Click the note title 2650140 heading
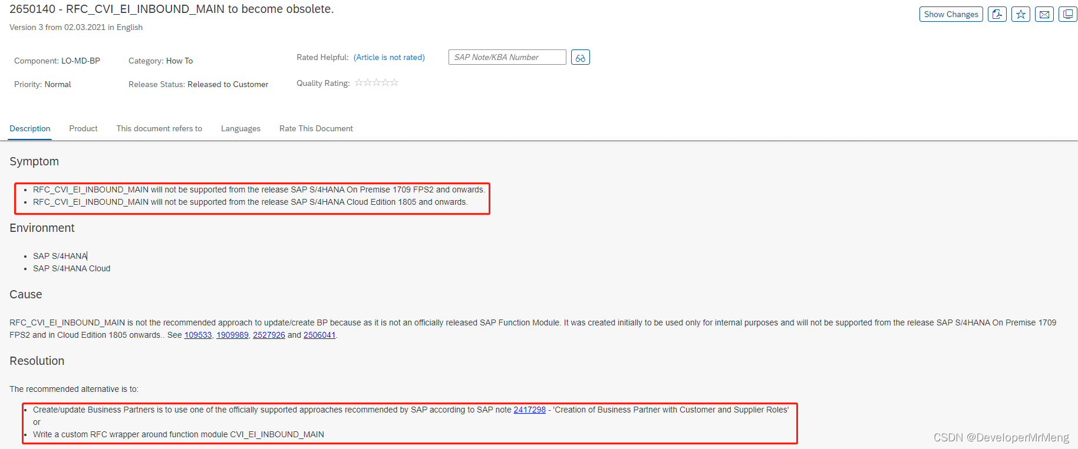Image resolution: width=1078 pixels, height=449 pixels. click(x=172, y=9)
